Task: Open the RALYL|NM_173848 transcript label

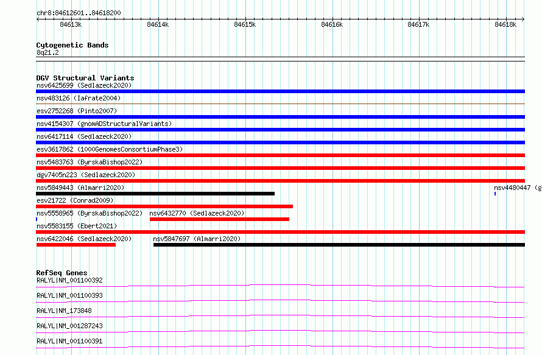Action: pos(64,311)
